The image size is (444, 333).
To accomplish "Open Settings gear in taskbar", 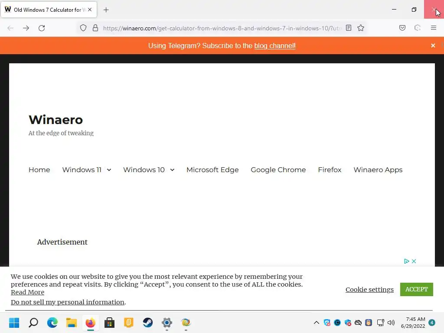I will (x=167, y=323).
